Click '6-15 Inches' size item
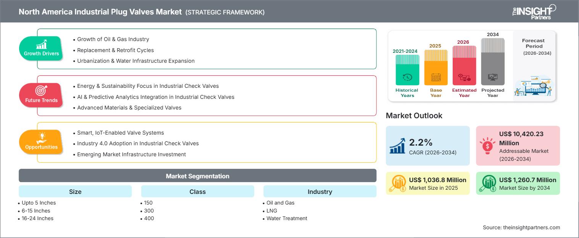Screen dimensions: 579x238 pos(36,211)
